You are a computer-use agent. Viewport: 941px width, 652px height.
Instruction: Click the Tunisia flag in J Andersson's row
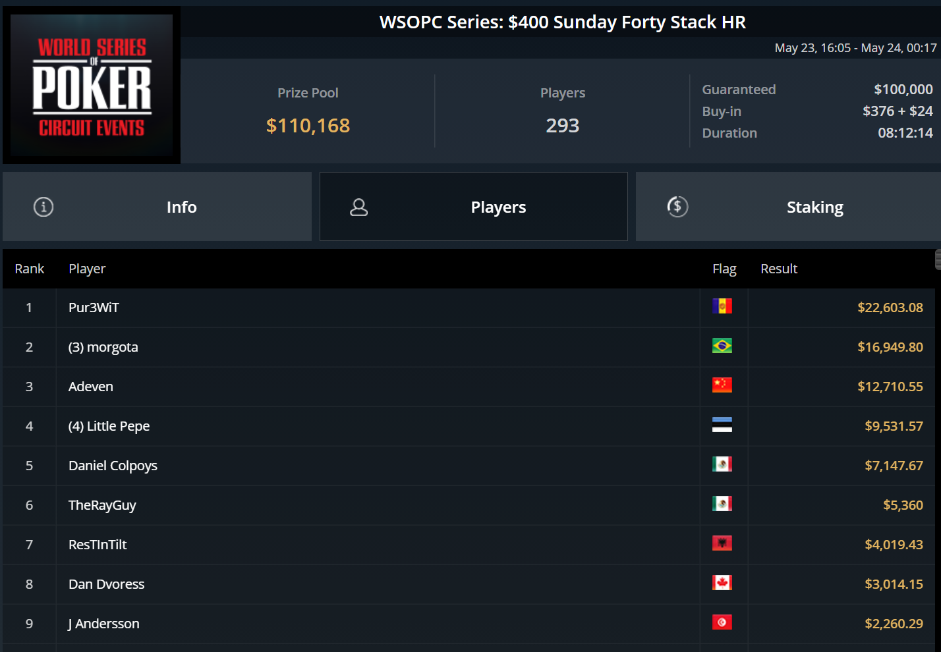click(722, 622)
